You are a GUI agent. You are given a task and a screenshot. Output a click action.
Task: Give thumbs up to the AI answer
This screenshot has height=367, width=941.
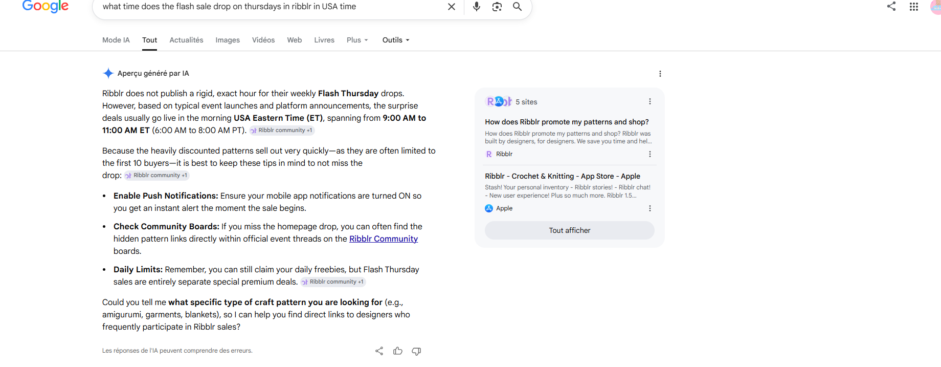point(398,351)
